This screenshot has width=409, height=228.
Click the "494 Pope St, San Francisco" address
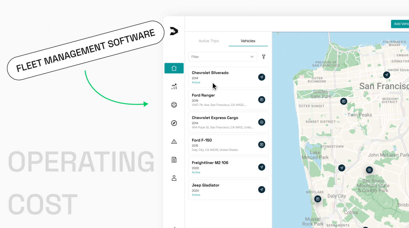[x=223, y=127]
